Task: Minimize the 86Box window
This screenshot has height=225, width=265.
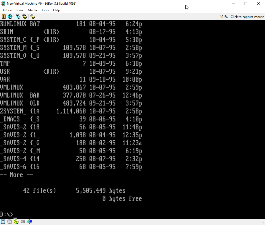Action: pos(233,4)
